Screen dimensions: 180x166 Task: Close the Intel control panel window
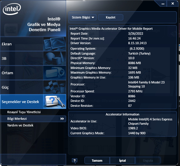[172, 3]
